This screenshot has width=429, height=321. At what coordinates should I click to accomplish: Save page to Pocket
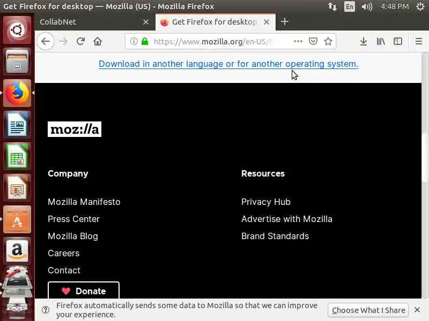tap(313, 42)
